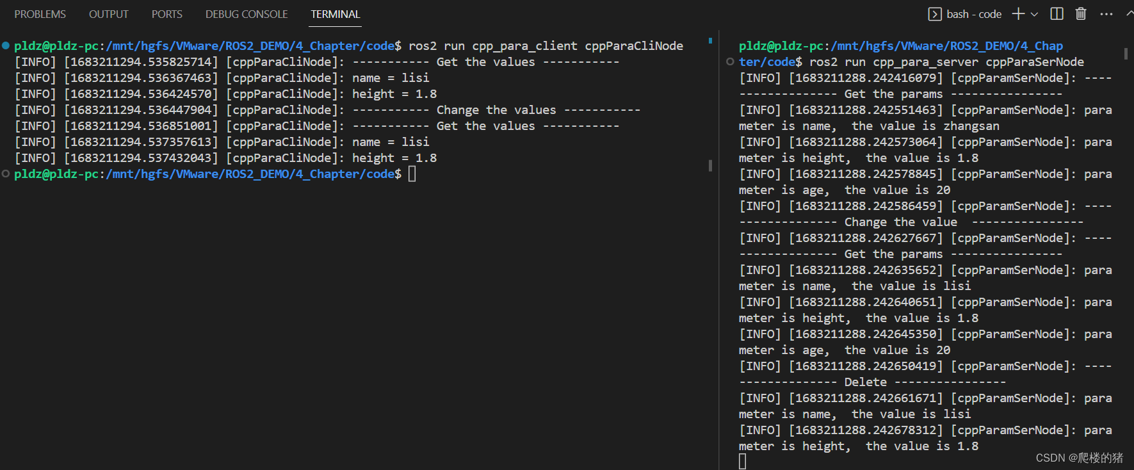Viewport: 1134px width, 470px height.
Task: Click the 'Change the value' line in right terminal
Action: click(x=911, y=222)
